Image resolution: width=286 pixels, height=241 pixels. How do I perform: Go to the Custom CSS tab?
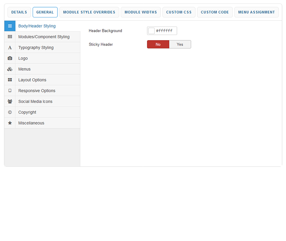[x=179, y=12]
